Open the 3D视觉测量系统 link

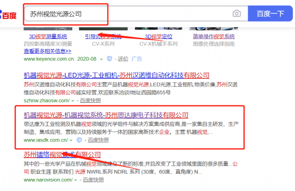tap(48, 36)
